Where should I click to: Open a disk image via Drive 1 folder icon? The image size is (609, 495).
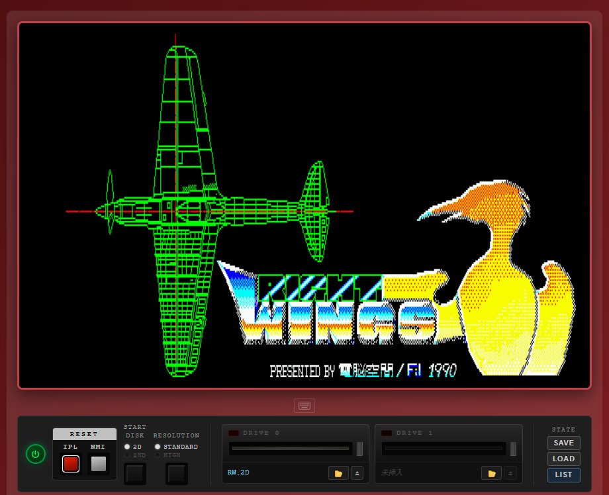pyautogui.click(x=492, y=472)
